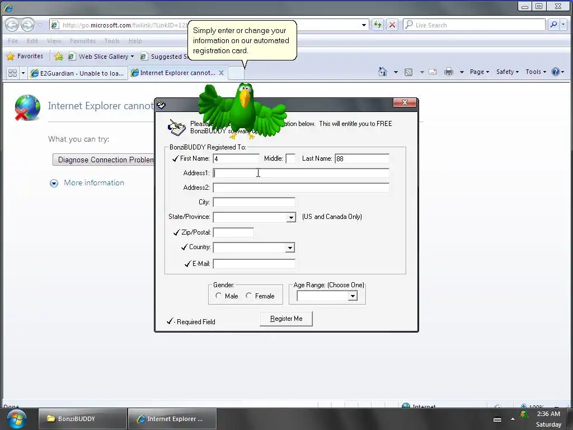Switch to BonziBUDDY taskbar button
The height and width of the screenshot is (430, 573).
83,419
